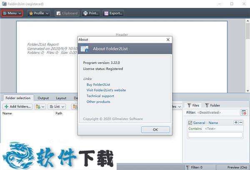Viewport: 250px width, 170px height.
Task: Open the List view dropdown
Action: click(57, 107)
